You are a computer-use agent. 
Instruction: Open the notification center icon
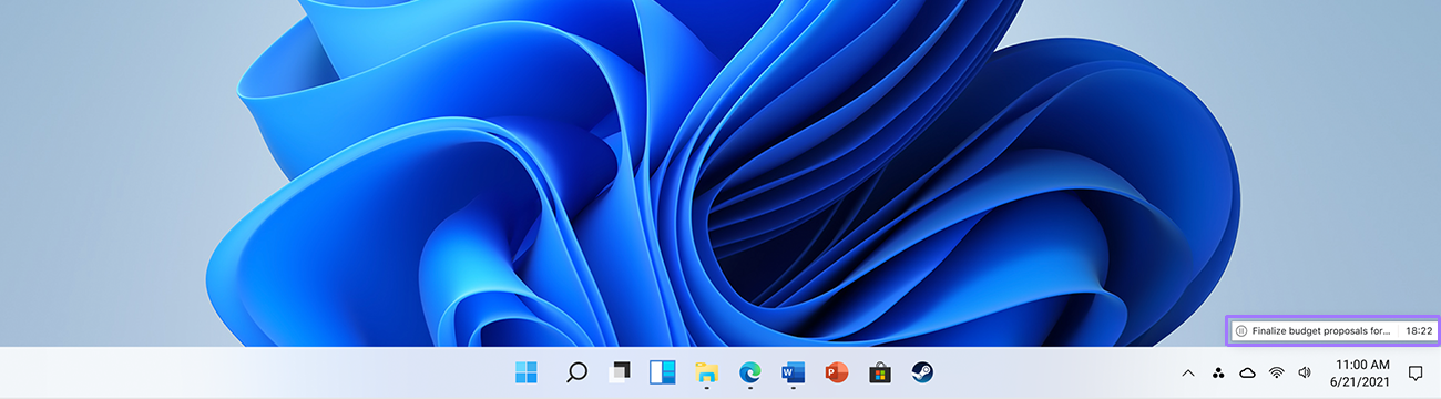coord(1416,374)
